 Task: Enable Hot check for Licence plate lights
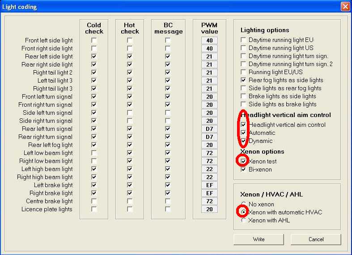pos(130,209)
